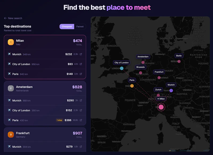Click the Brussels map label

[141, 67]
